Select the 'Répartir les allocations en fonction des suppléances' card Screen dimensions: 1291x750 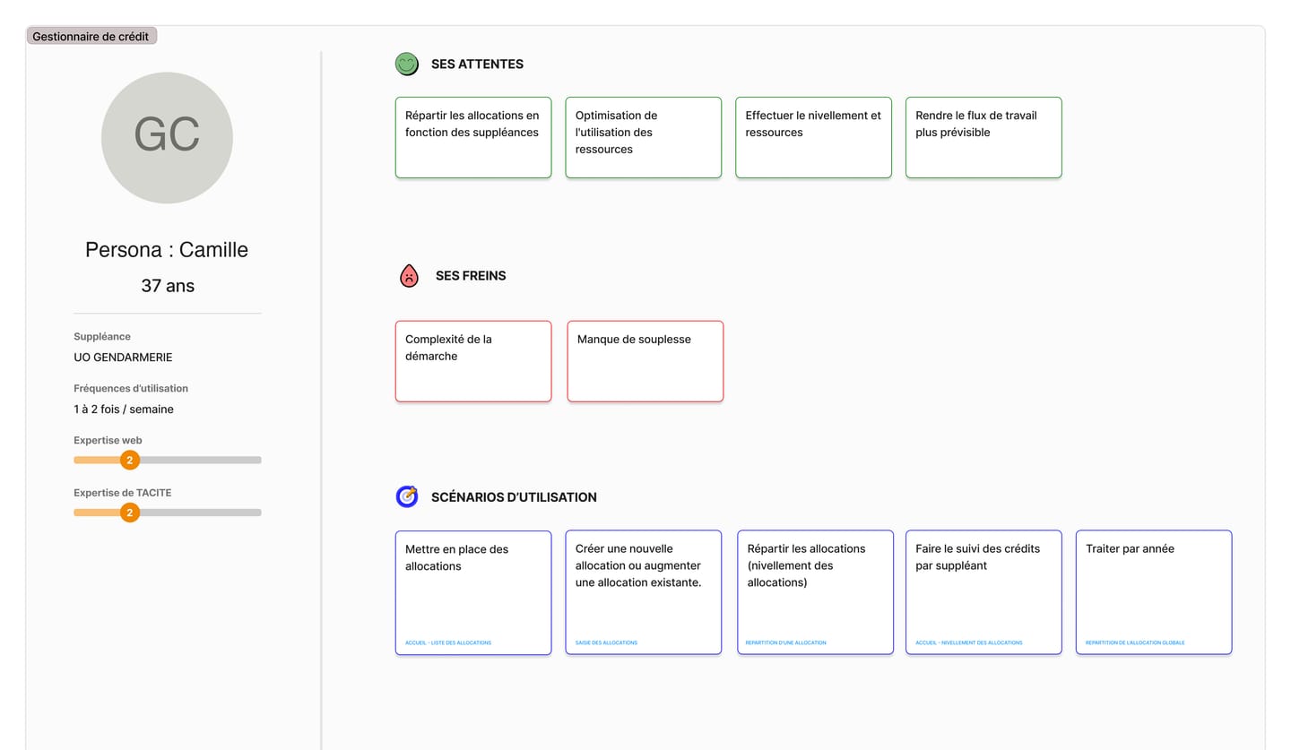pyautogui.click(x=473, y=137)
